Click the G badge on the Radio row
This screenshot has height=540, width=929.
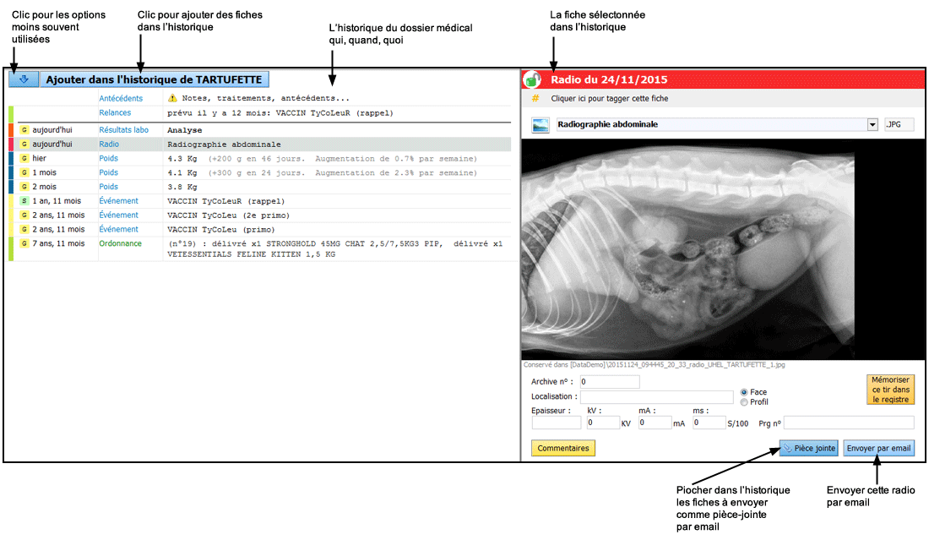click(24, 144)
